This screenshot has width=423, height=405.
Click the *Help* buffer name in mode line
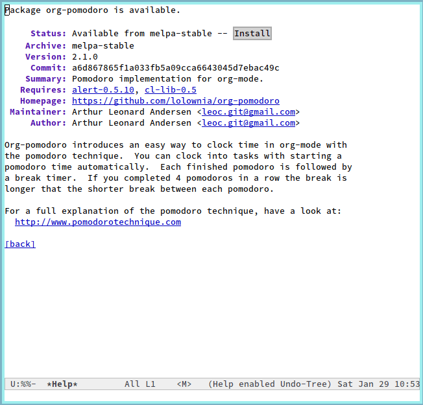pos(62,384)
